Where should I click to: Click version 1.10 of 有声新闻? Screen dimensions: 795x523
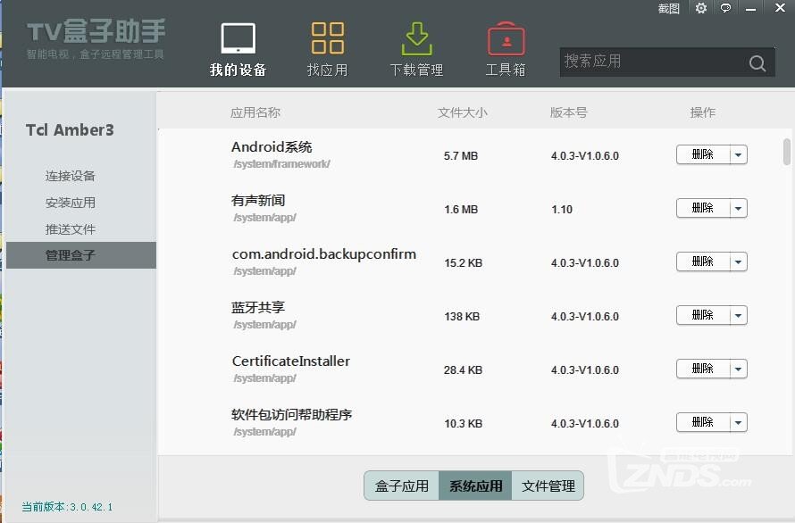pos(562,210)
